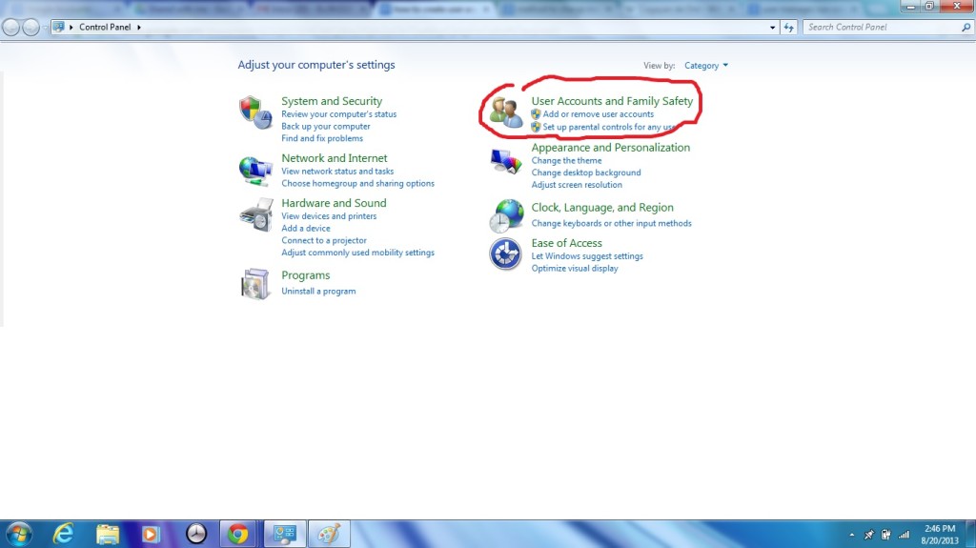Click Set up parental controls link
976x548 pixels.
(x=609, y=127)
